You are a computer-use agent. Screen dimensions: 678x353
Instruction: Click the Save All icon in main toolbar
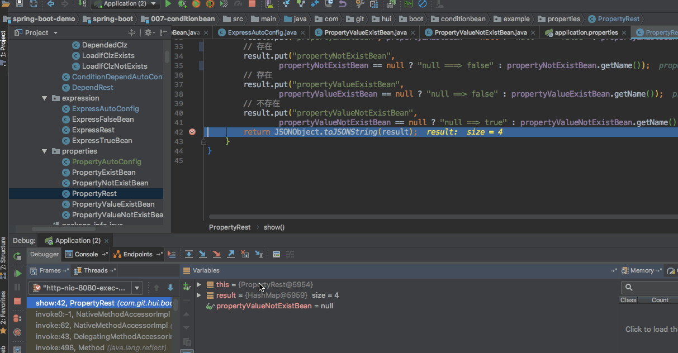[19, 4]
